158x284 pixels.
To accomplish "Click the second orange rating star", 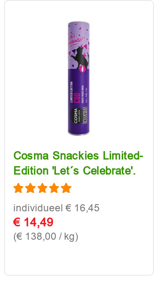I will tap(30, 188).
